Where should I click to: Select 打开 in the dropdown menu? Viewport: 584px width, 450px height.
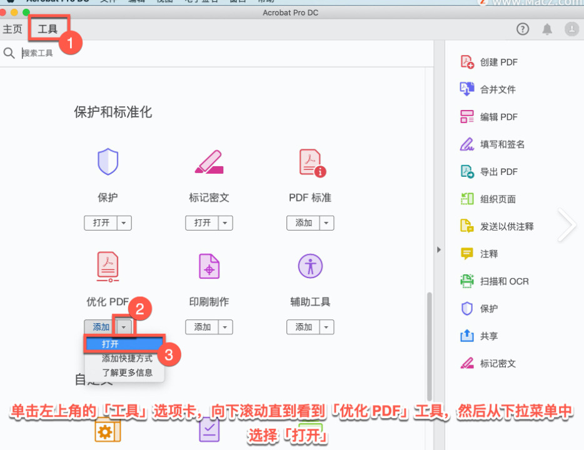click(124, 344)
